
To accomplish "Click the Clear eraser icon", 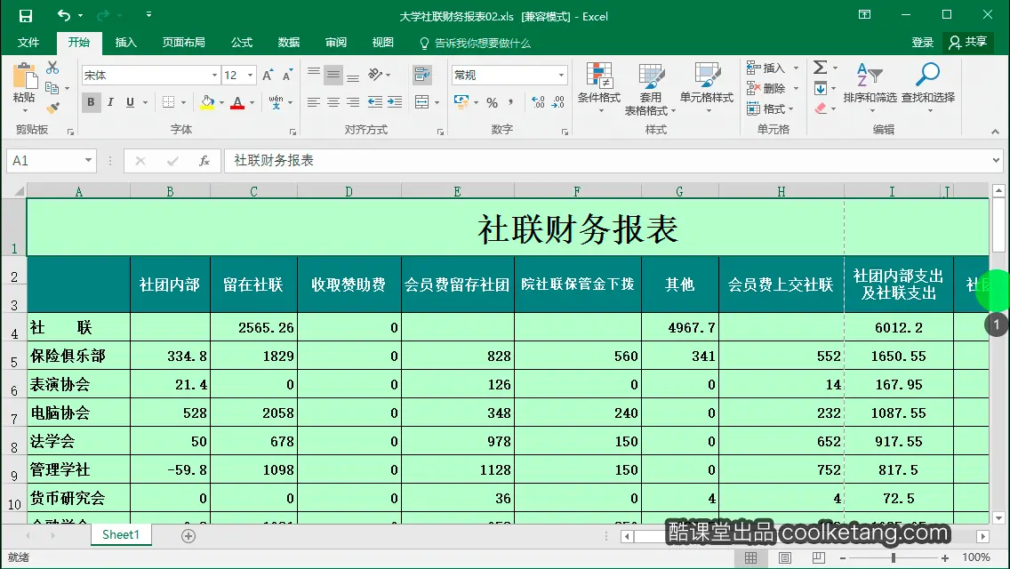I will click(821, 108).
